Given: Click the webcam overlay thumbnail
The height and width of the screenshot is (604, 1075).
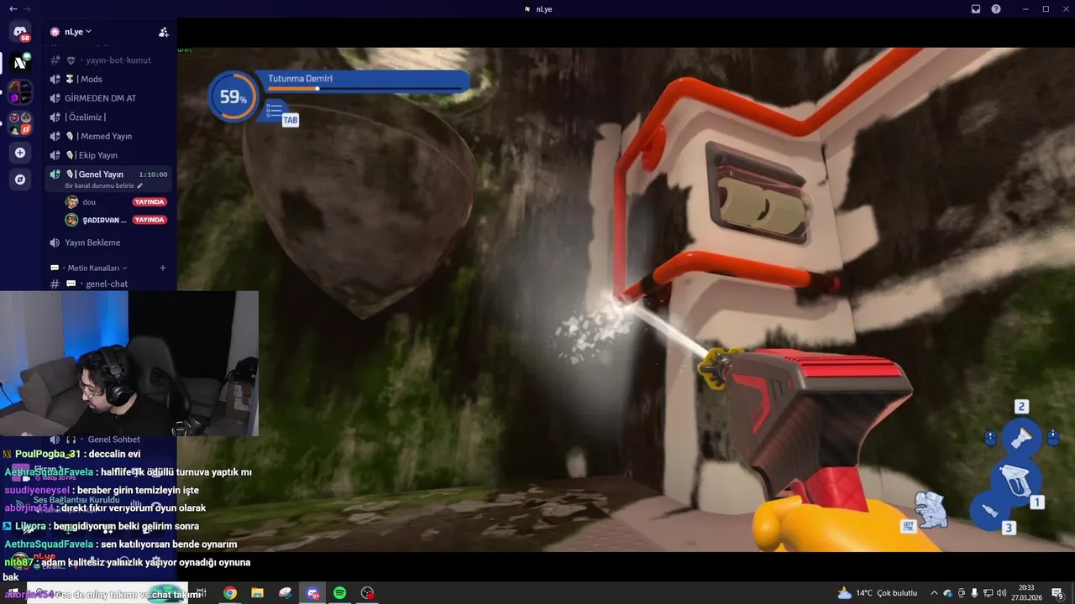Looking at the screenshot, I should coord(129,363).
